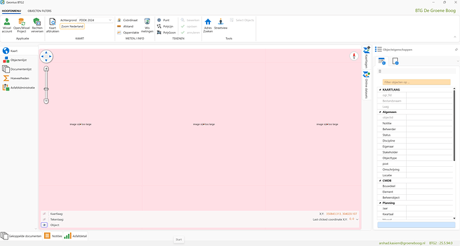Click the Zoom Nederland button

pyautogui.click(x=72, y=27)
